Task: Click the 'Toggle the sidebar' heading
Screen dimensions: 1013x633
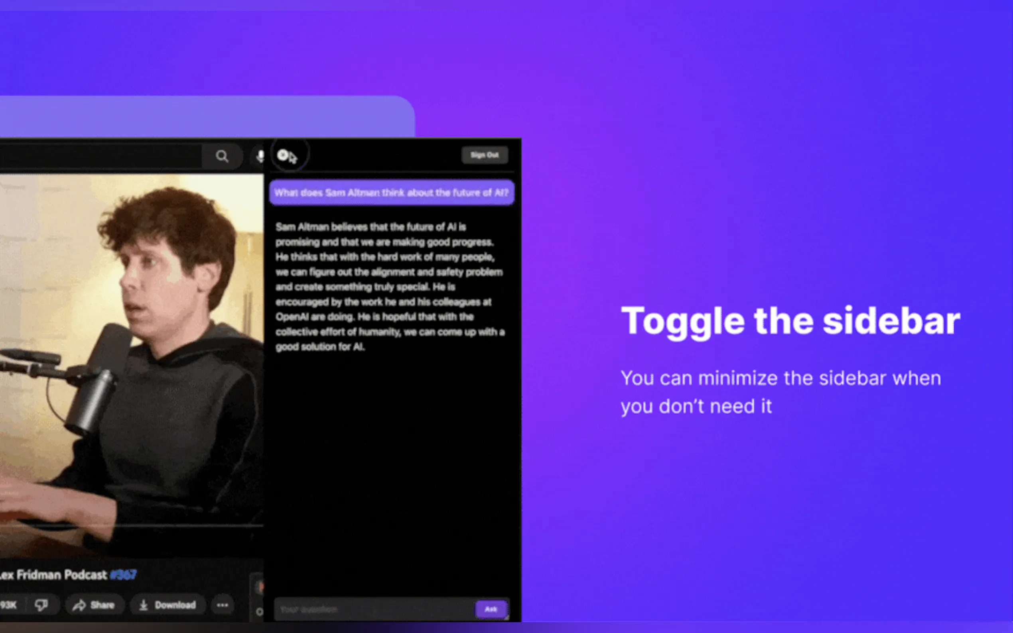Action: pos(790,321)
